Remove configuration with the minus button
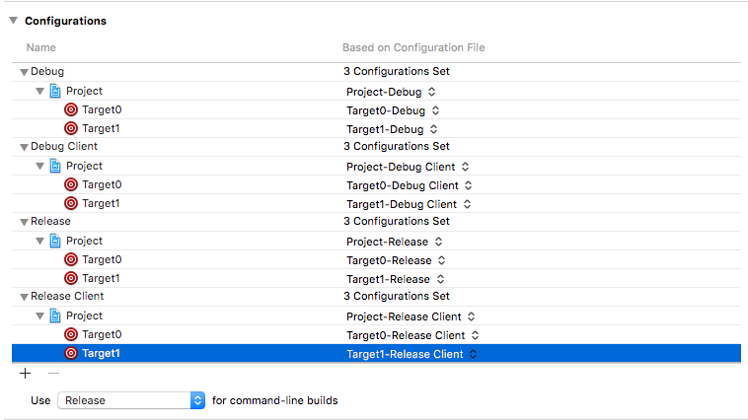748x420 pixels. coord(53,374)
